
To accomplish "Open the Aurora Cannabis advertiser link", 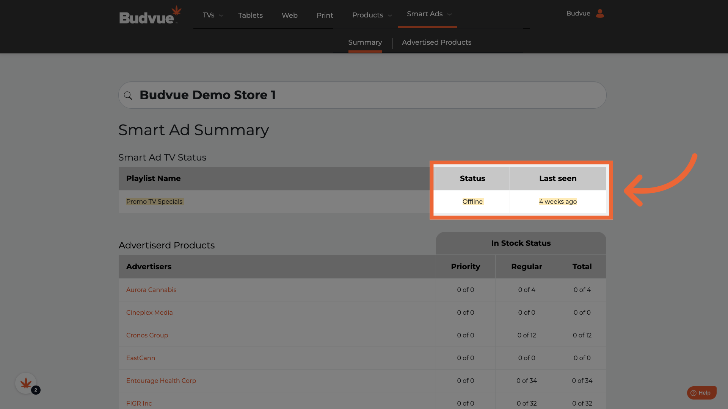I will 151,290.
